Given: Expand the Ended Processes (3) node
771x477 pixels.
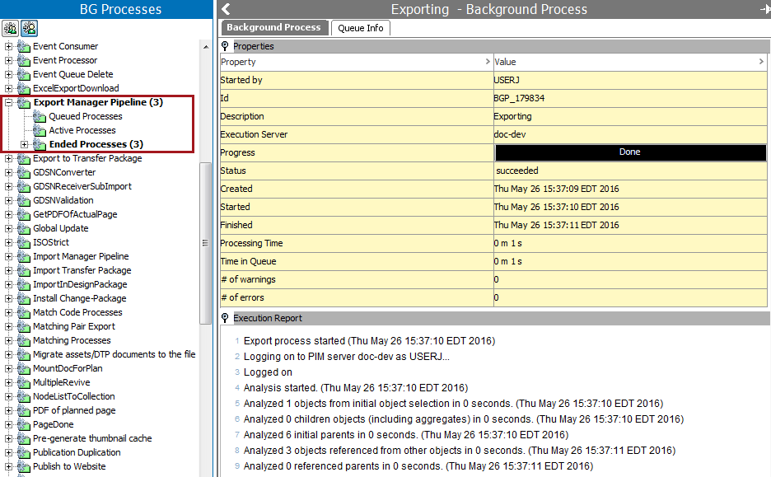Looking at the screenshot, I should point(24,144).
